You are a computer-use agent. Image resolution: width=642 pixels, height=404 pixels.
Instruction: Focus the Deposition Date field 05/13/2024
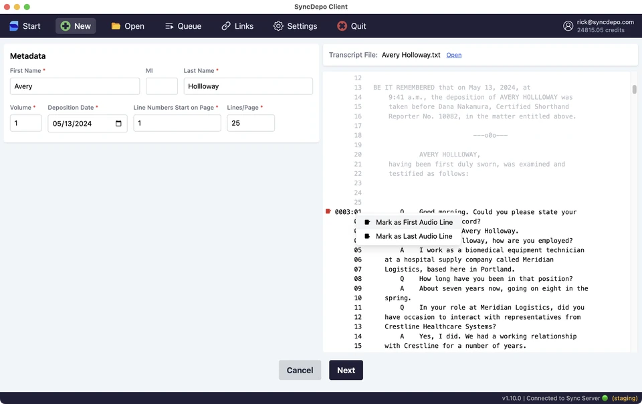click(x=87, y=123)
